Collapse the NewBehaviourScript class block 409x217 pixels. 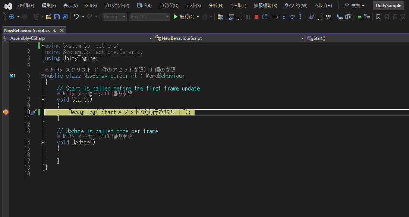[x=43, y=76]
